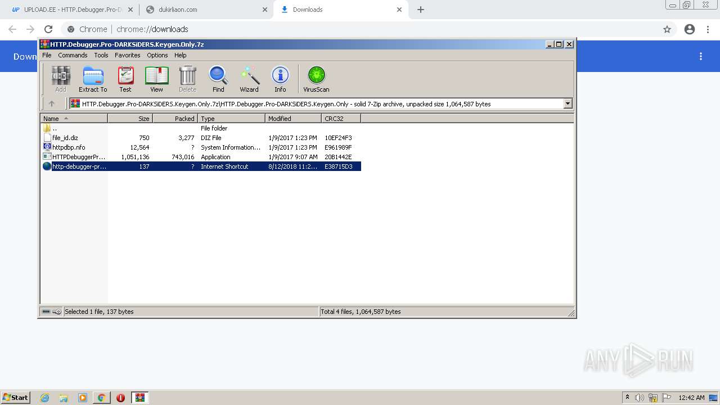This screenshot has height=405, width=720.
Task: Open the Options menu
Action: tap(157, 55)
